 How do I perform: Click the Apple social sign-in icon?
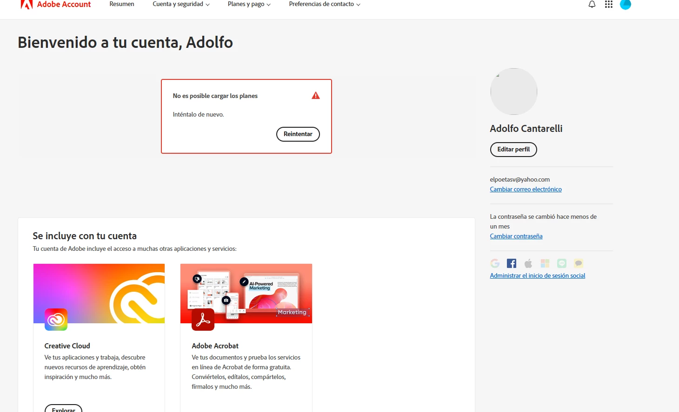point(528,263)
